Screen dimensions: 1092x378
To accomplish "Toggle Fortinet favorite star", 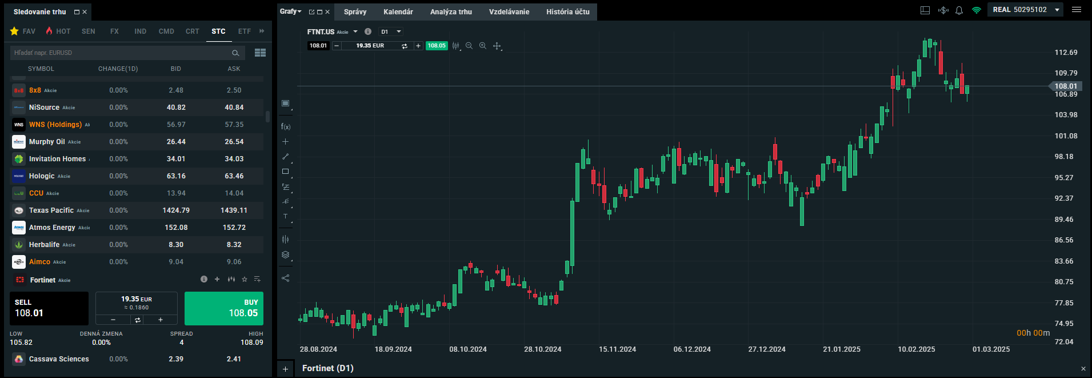I will point(245,280).
